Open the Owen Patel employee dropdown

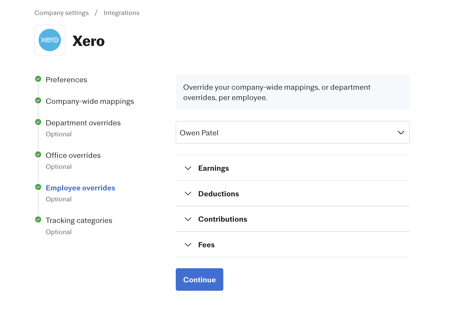tap(292, 132)
